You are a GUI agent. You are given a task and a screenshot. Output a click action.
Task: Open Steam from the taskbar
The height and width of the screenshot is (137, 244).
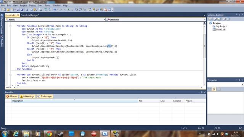(60, 134)
